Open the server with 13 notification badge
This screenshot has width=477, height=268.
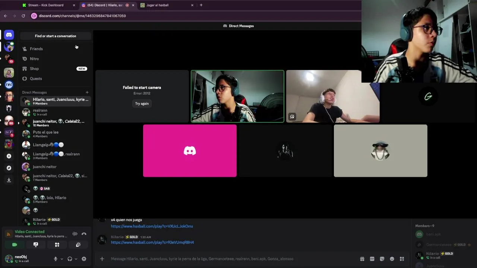click(x=9, y=59)
